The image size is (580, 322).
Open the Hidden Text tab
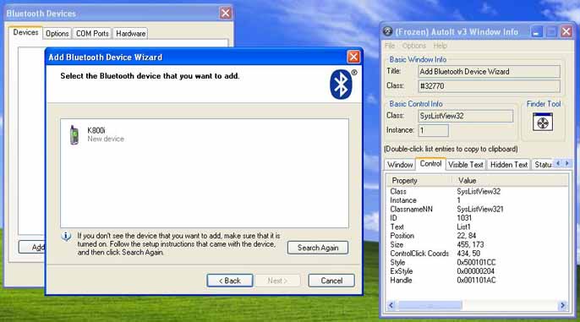509,165
